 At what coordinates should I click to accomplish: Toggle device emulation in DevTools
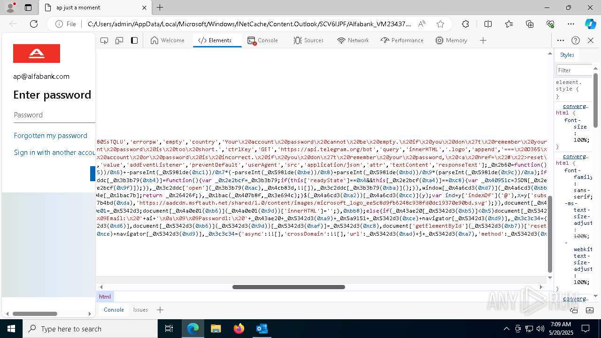pyautogui.click(x=119, y=40)
